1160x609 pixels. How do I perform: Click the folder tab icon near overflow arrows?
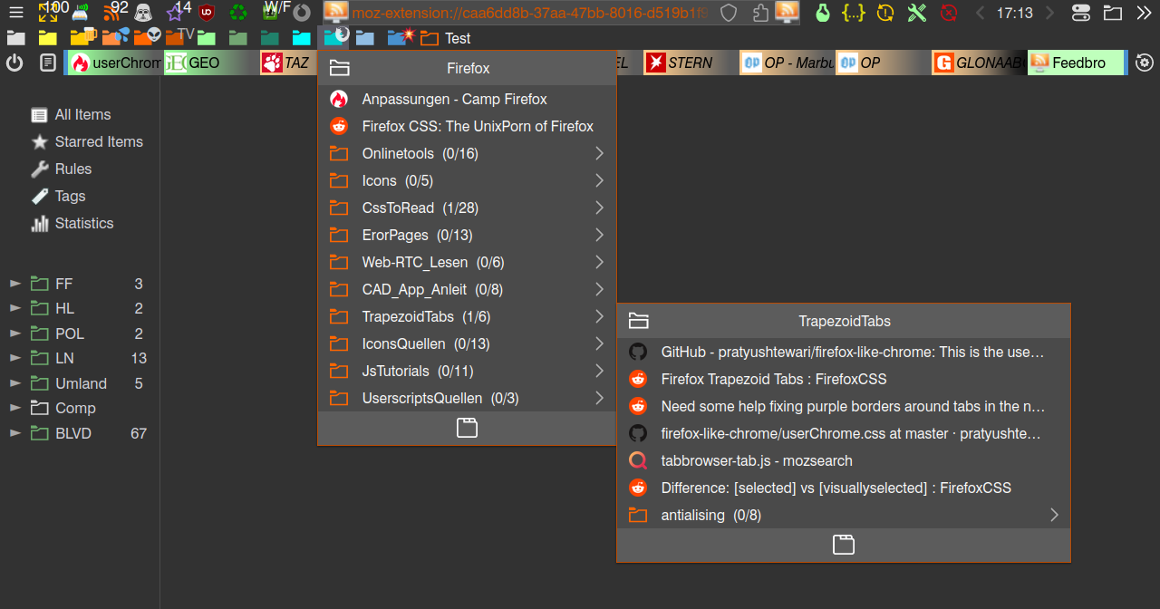(x=1112, y=13)
